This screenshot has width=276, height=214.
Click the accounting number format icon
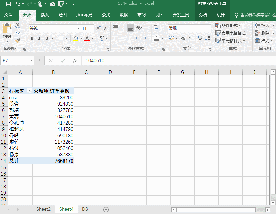click(171, 38)
